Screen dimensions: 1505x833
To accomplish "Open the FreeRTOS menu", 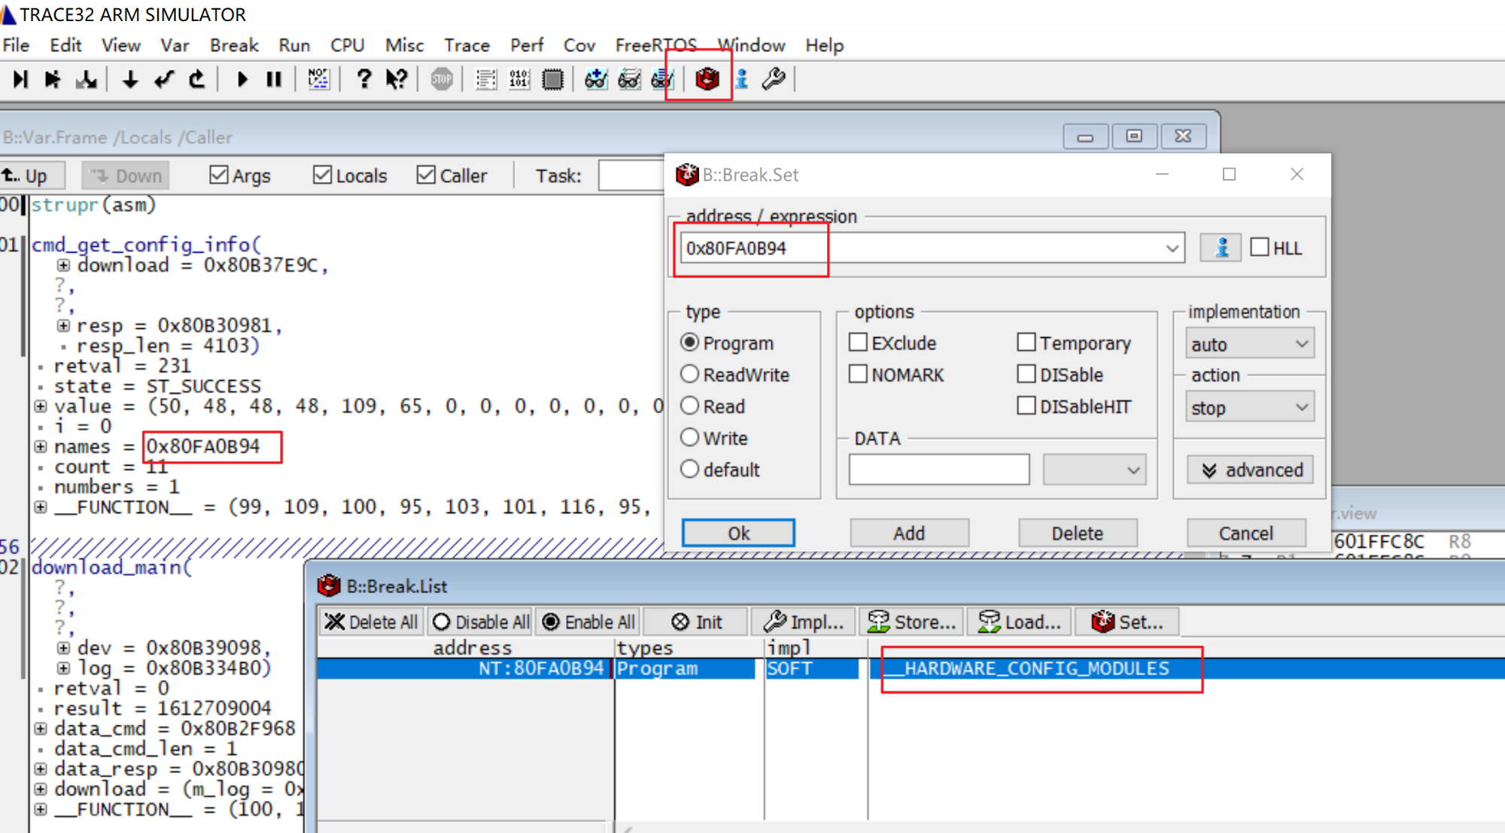I will click(x=655, y=45).
